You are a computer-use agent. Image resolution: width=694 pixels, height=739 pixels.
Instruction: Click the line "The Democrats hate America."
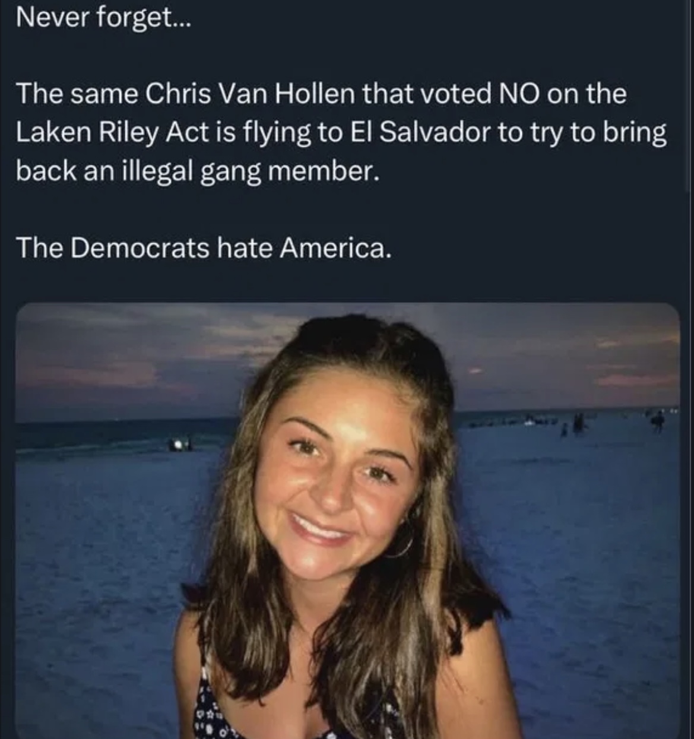tap(204, 248)
